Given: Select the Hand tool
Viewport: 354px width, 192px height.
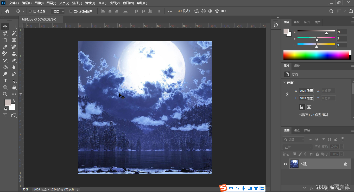Looking at the screenshot, I should pyautogui.click(x=14, y=87).
